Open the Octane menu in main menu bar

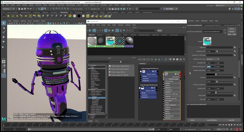point(117,5)
